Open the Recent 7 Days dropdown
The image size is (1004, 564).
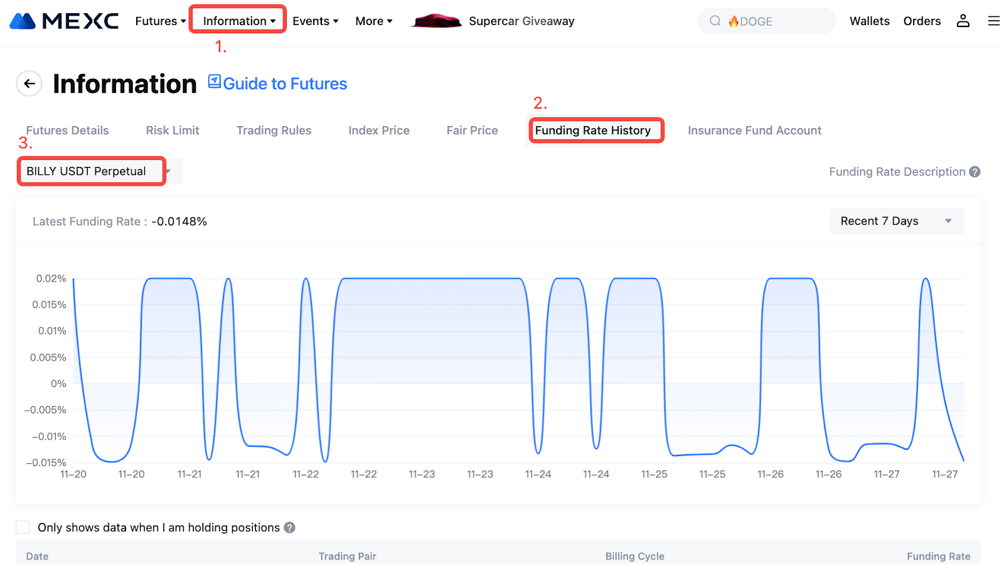pos(897,221)
